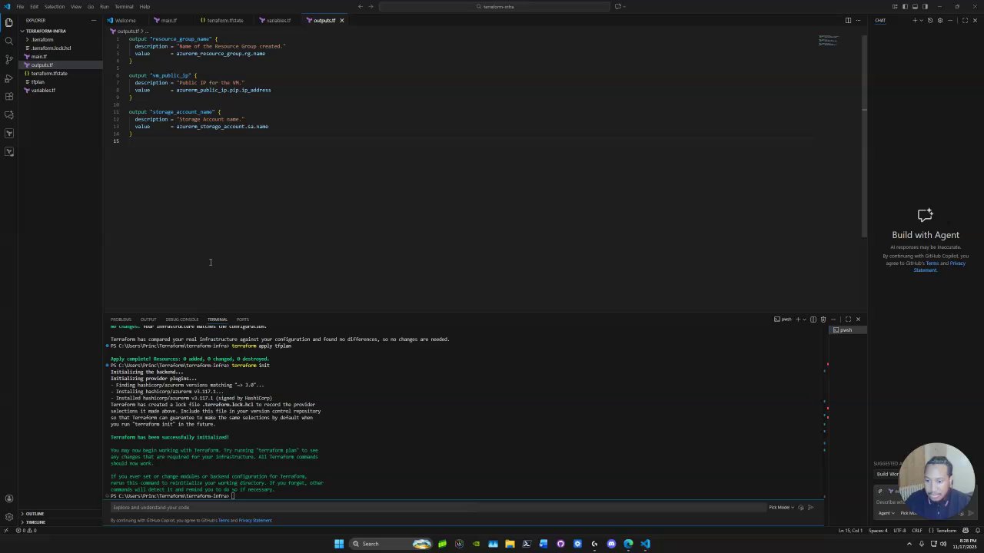Open the Terms link in Chat panel
984x553 pixels.
pos(932,263)
